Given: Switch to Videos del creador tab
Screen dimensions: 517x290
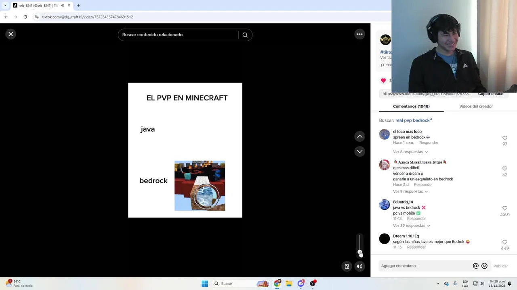Looking at the screenshot, I should 476,106.
